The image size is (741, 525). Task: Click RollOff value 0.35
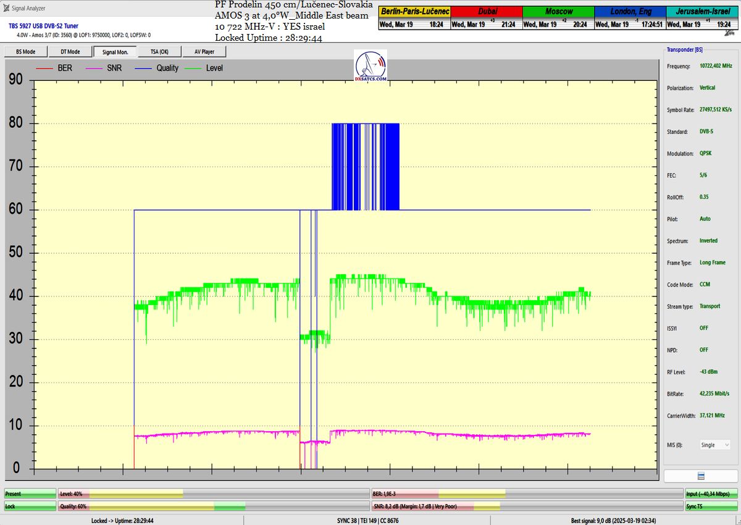[704, 196]
